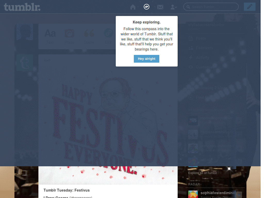Open the Explore compass icon
Viewport: 264px width, 198px height.
146,7
